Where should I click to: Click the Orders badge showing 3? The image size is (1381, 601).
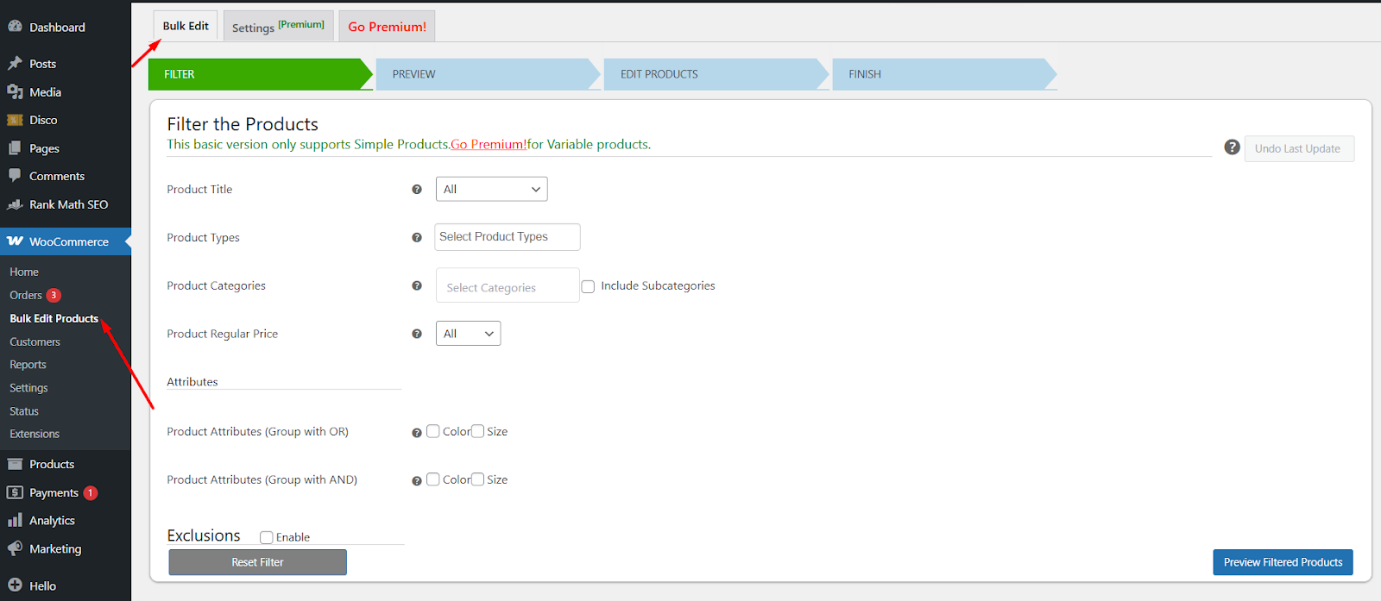click(x=54, y=295)
